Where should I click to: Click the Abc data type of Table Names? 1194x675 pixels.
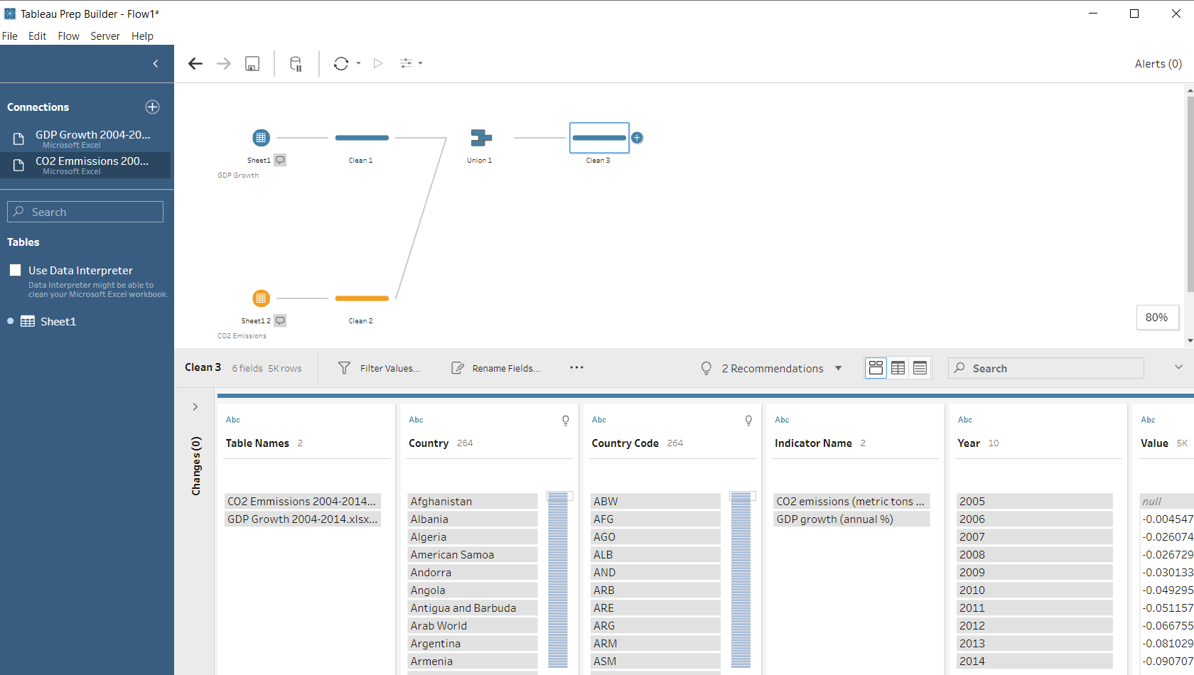pos(233,420)
